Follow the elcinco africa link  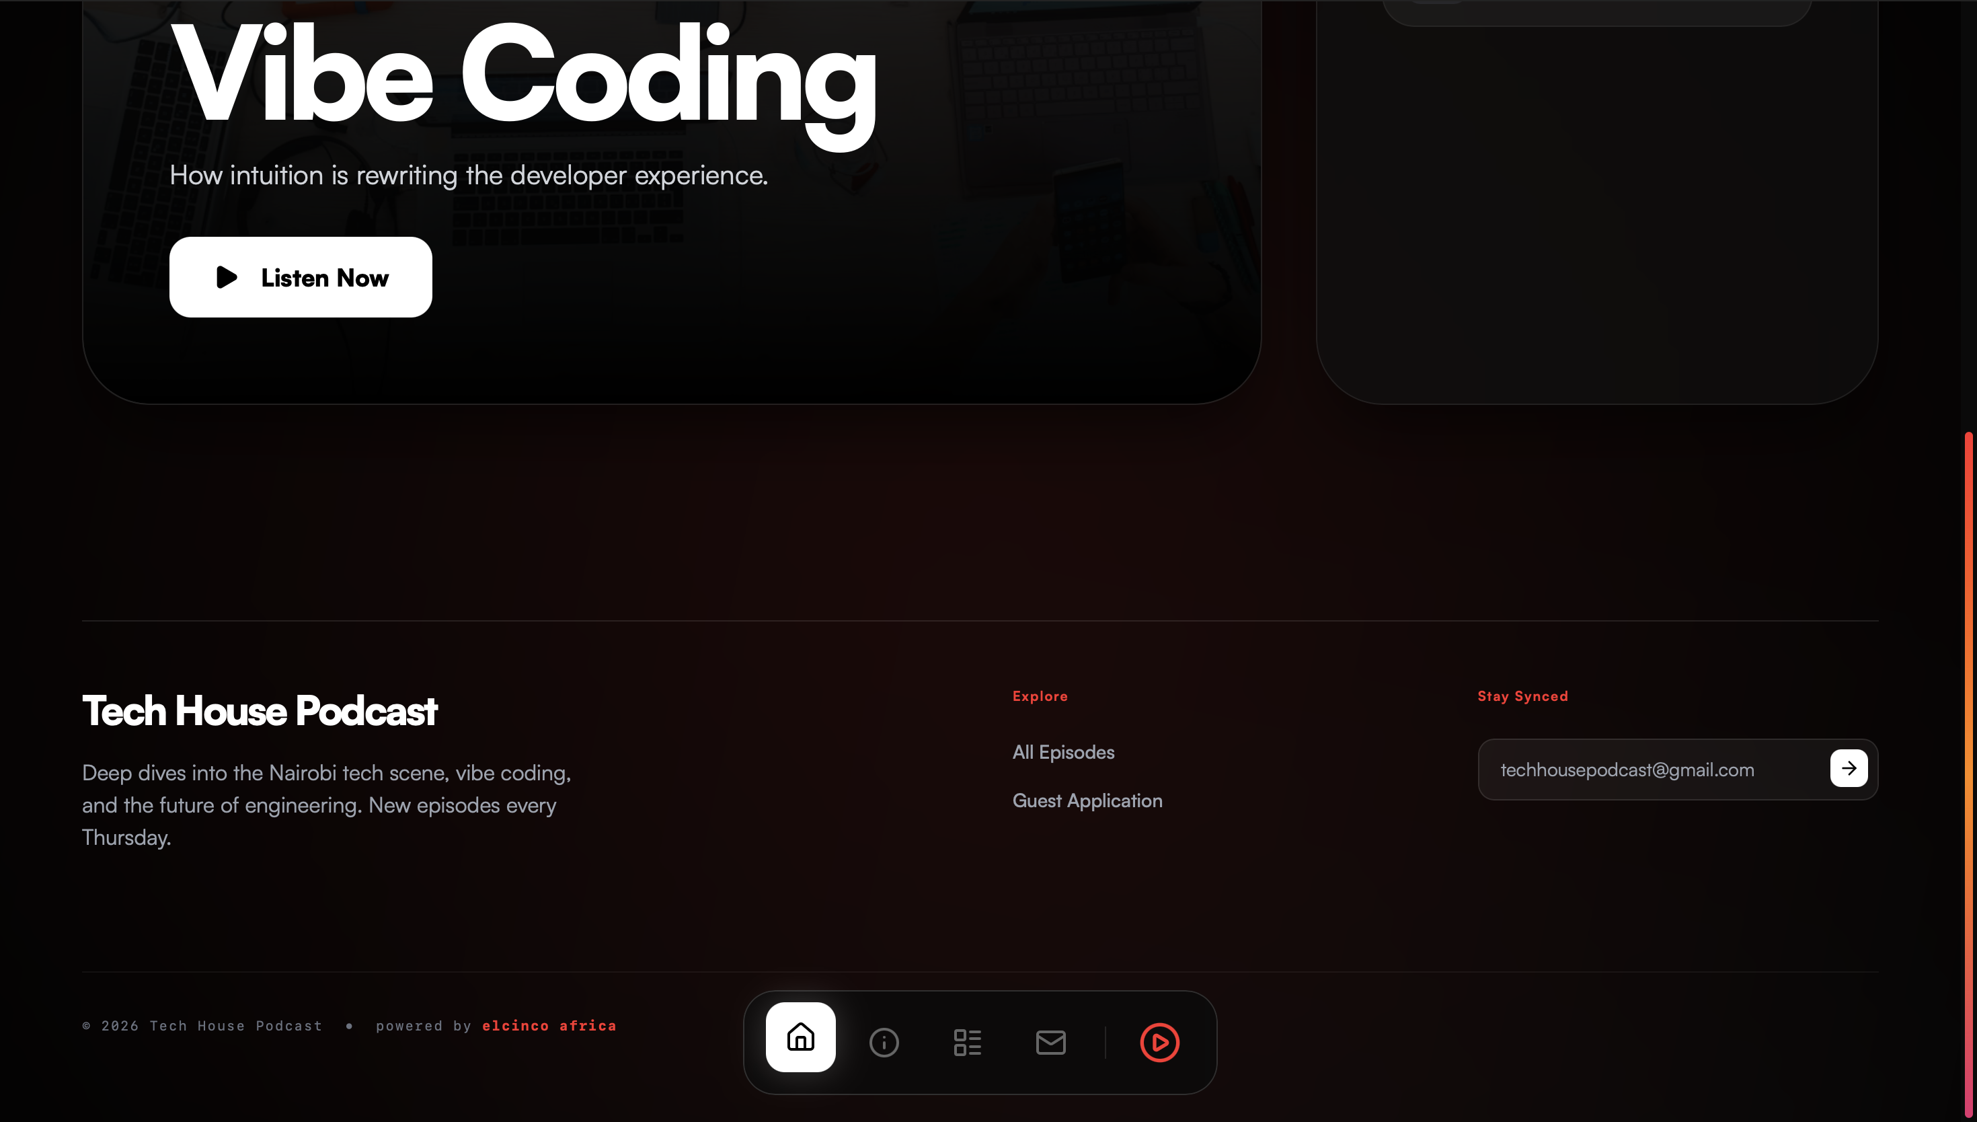point(549,1026)
